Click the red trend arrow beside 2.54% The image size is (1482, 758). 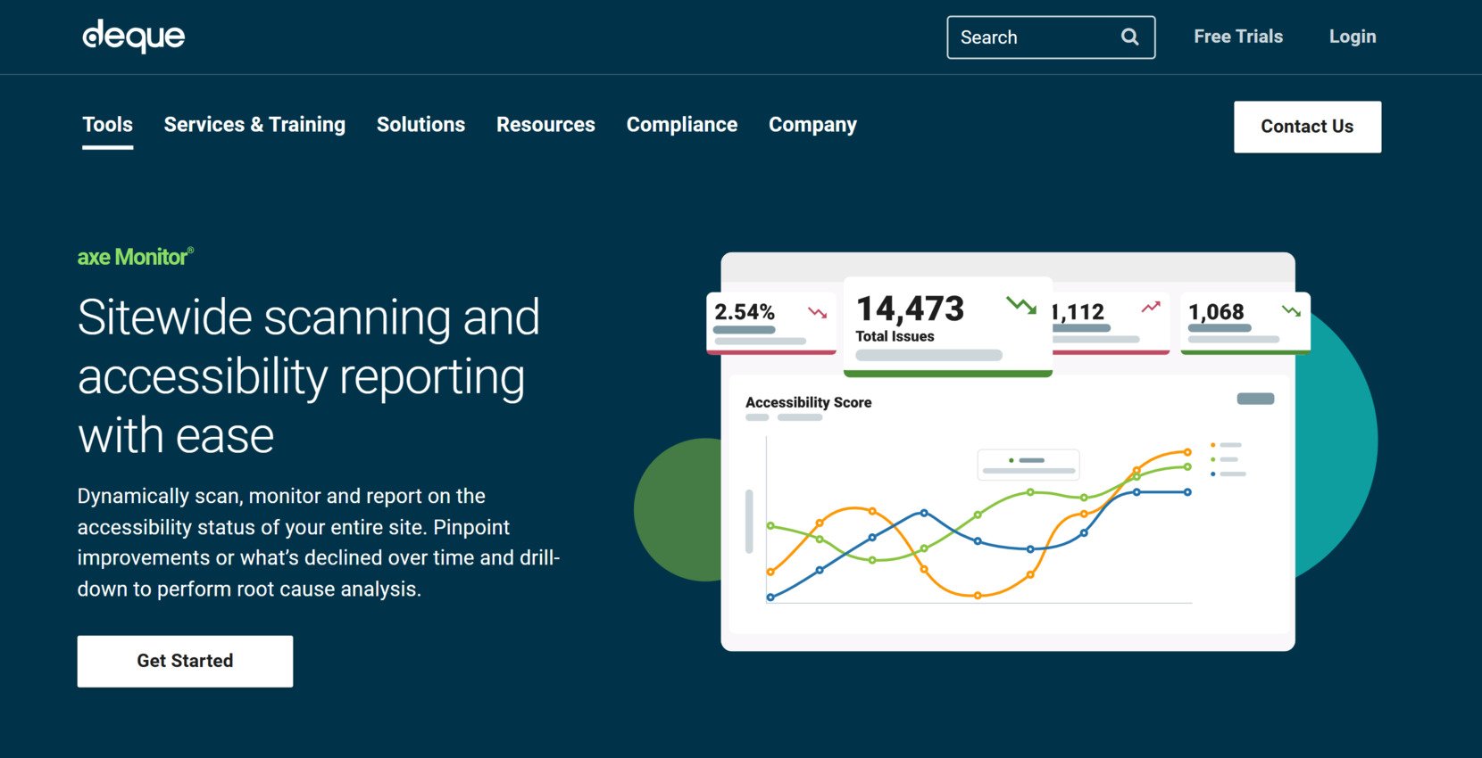(x=817, y=312)
